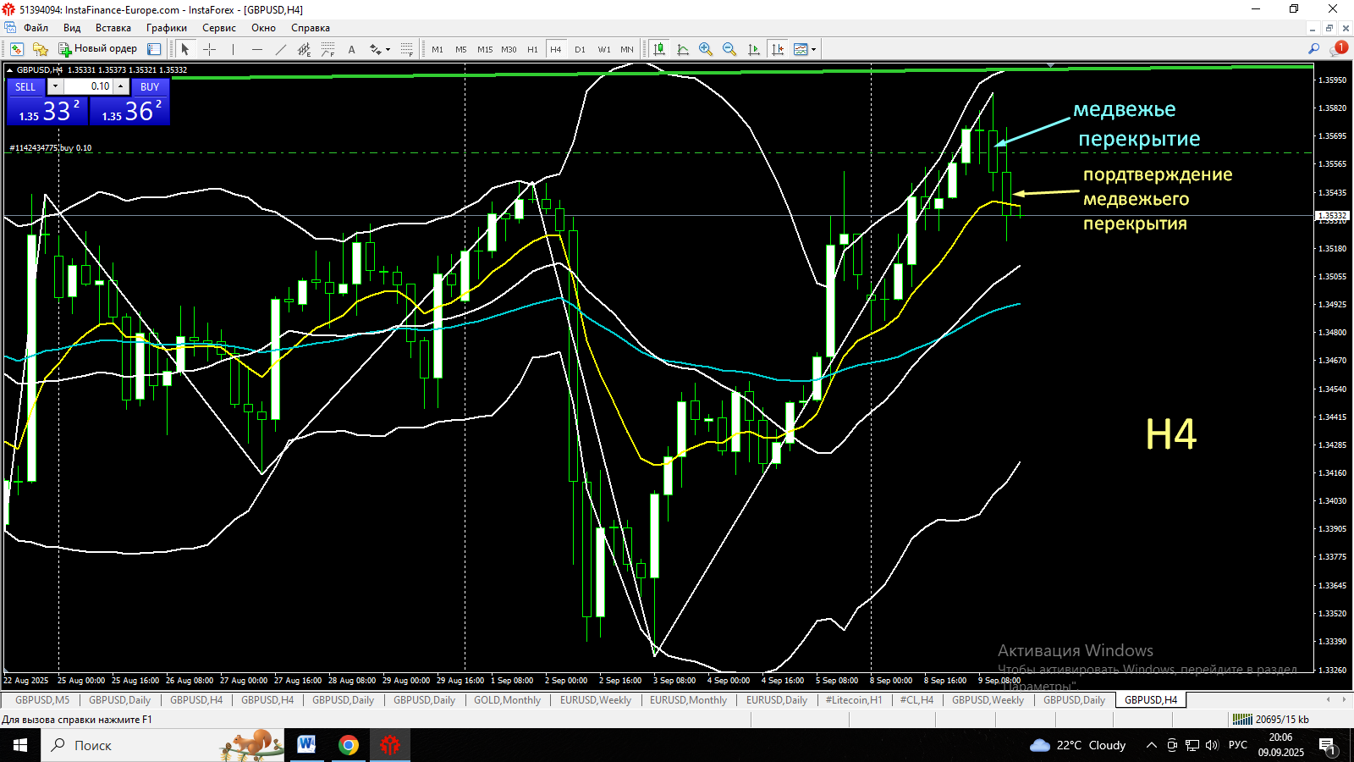Switch to line chart display
1354x762 pixels.
[683, 49]
